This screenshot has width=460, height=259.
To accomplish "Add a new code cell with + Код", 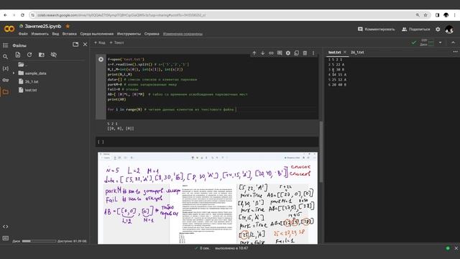I will click(x=99, y=42).
